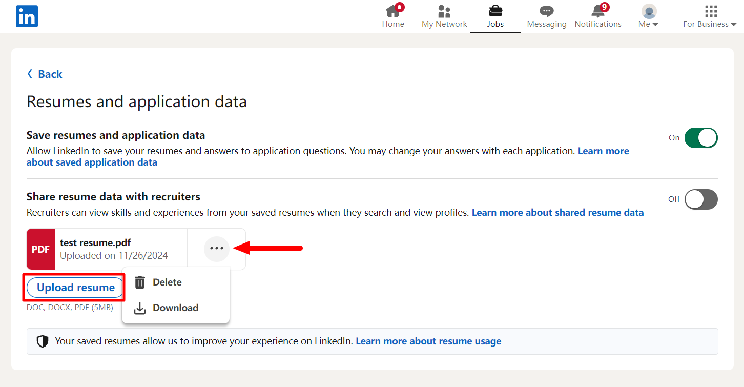Open Learn more about resume usage
This screenshot has width=744, height=387.
[428, 341]
